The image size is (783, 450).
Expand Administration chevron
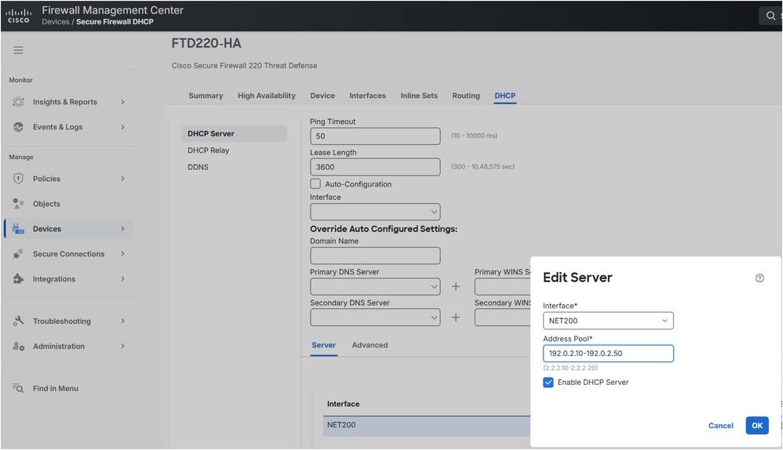coord(123,346)
